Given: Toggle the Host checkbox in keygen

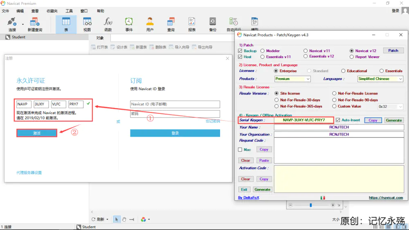Looking at the screenshot, I should coord(240,56).
